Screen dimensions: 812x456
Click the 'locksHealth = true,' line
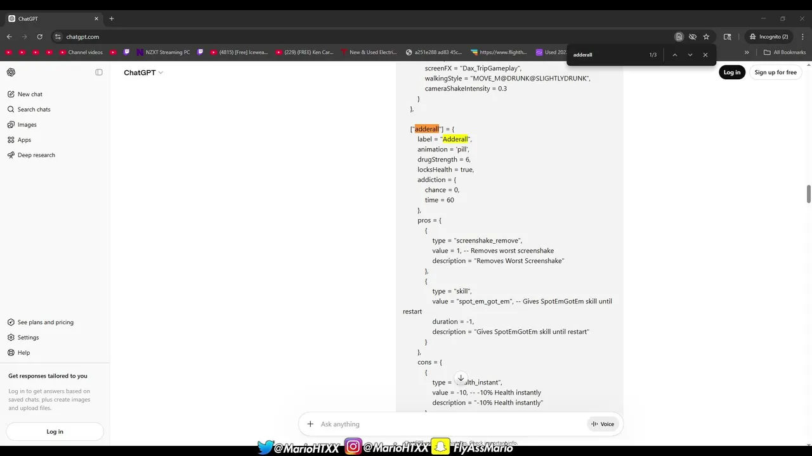click(x=445, y=170)
